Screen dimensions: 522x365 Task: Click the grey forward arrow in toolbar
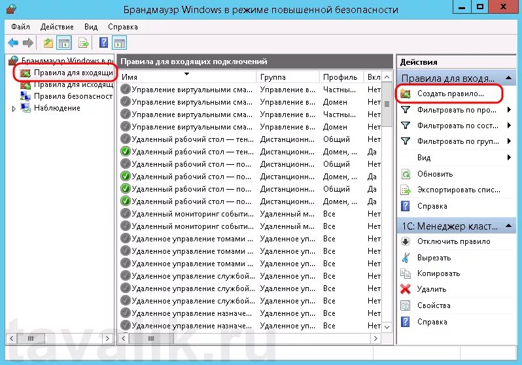click(x=28, y=43)
